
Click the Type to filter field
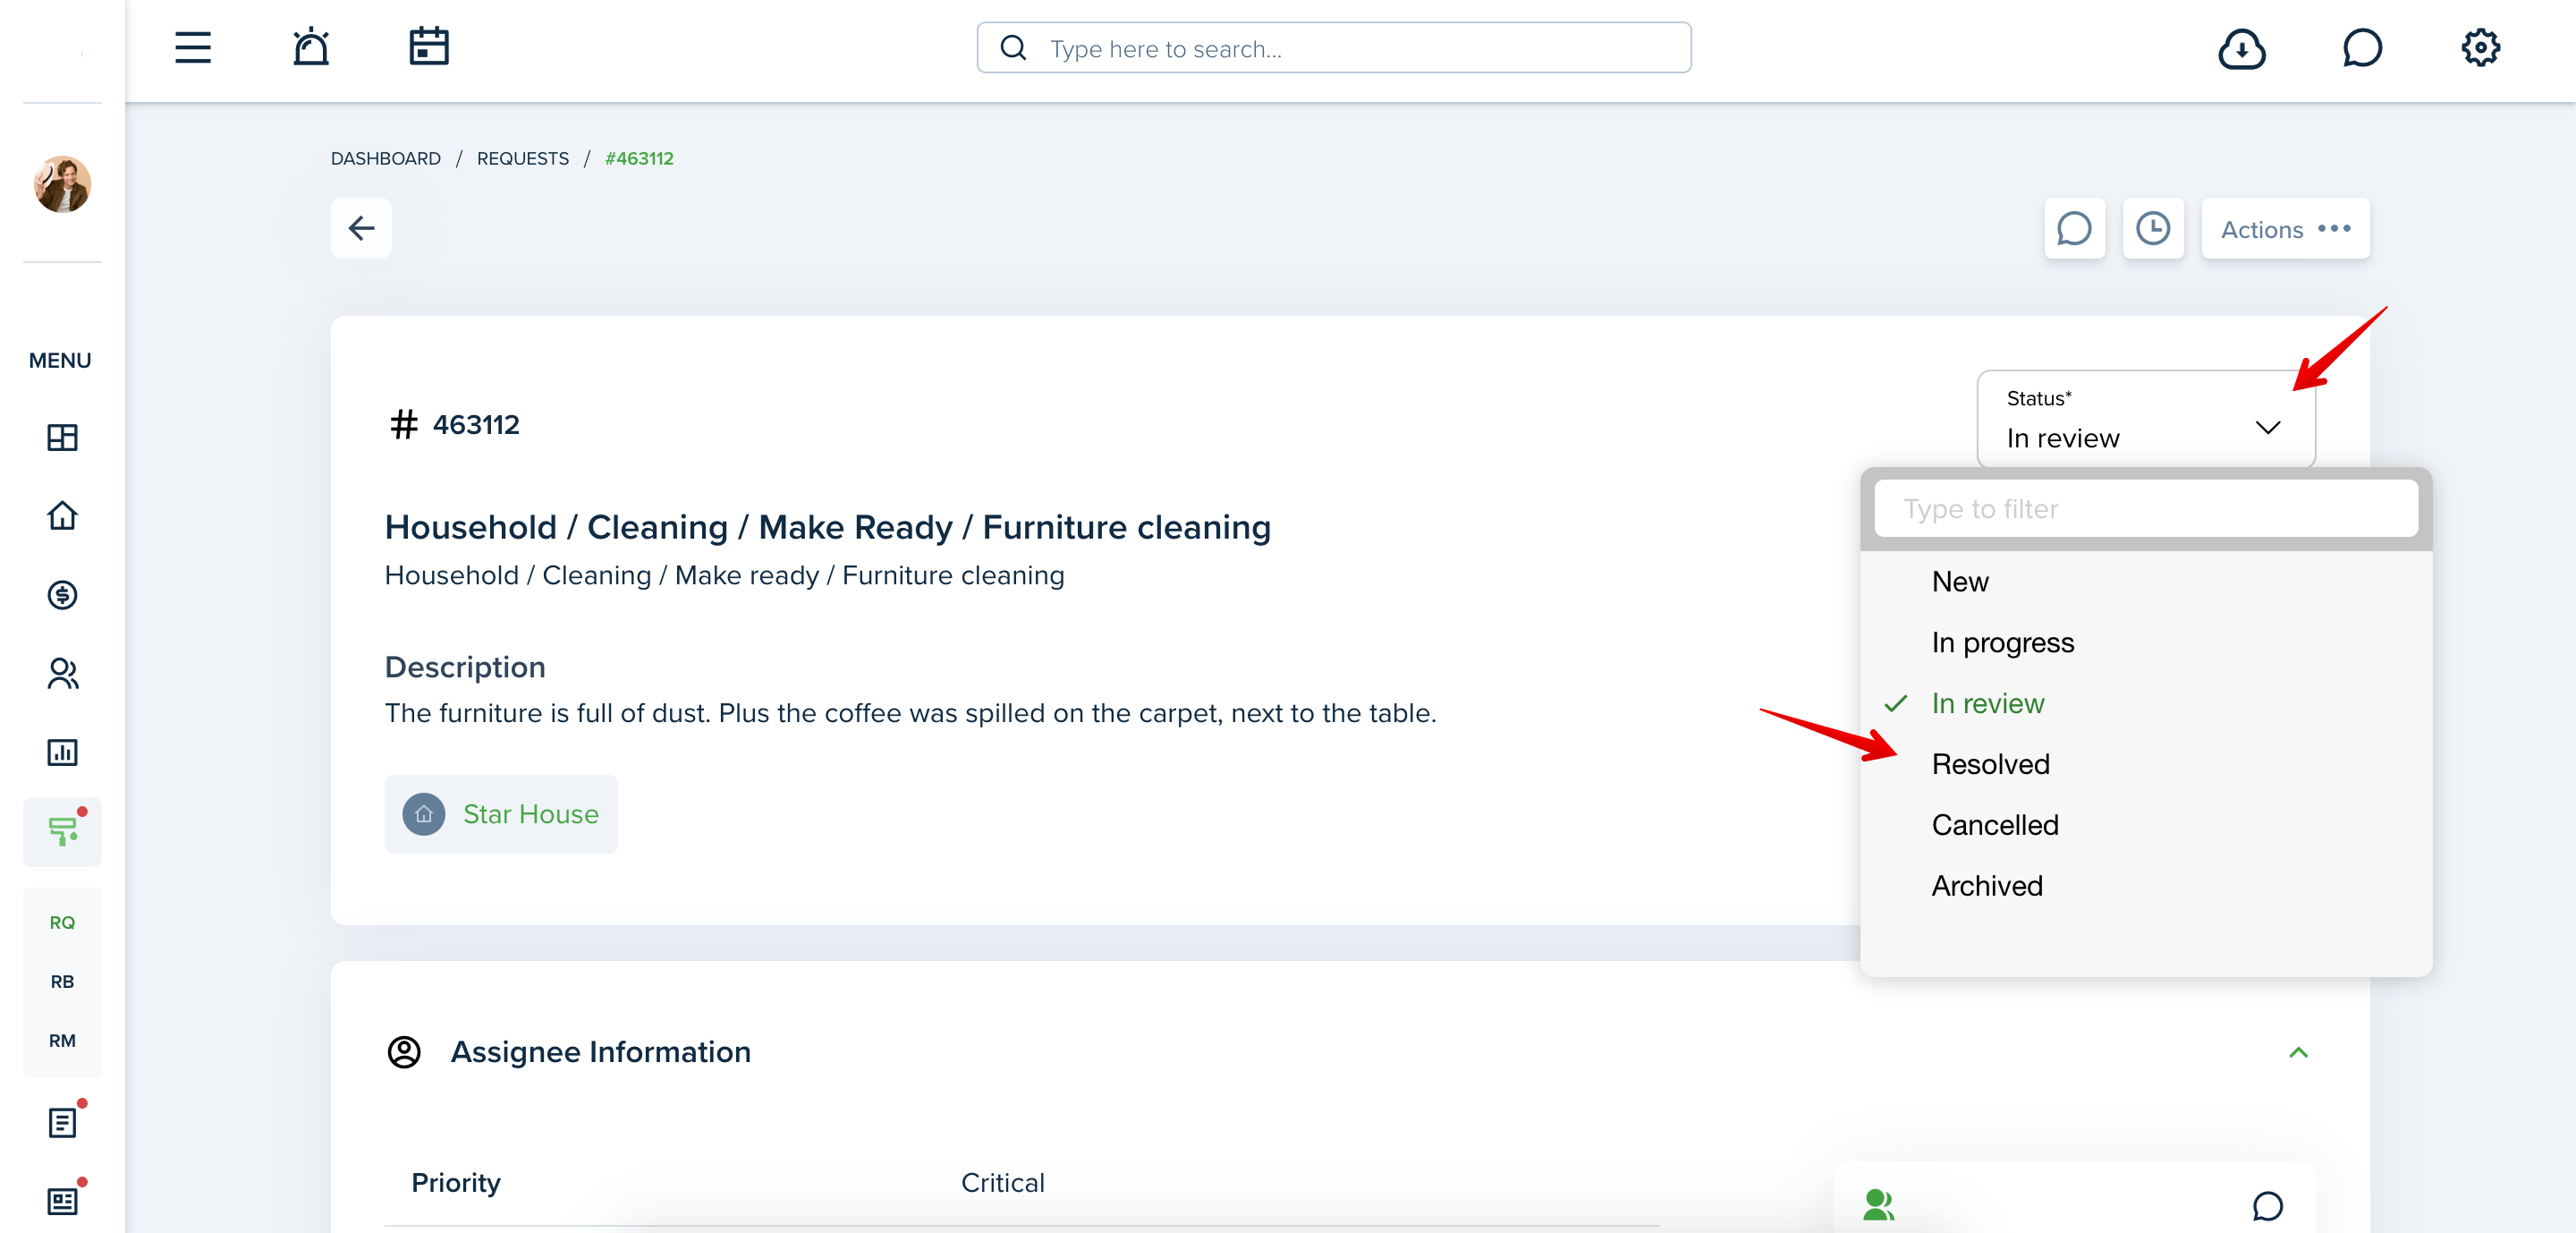coord(2146,509)
